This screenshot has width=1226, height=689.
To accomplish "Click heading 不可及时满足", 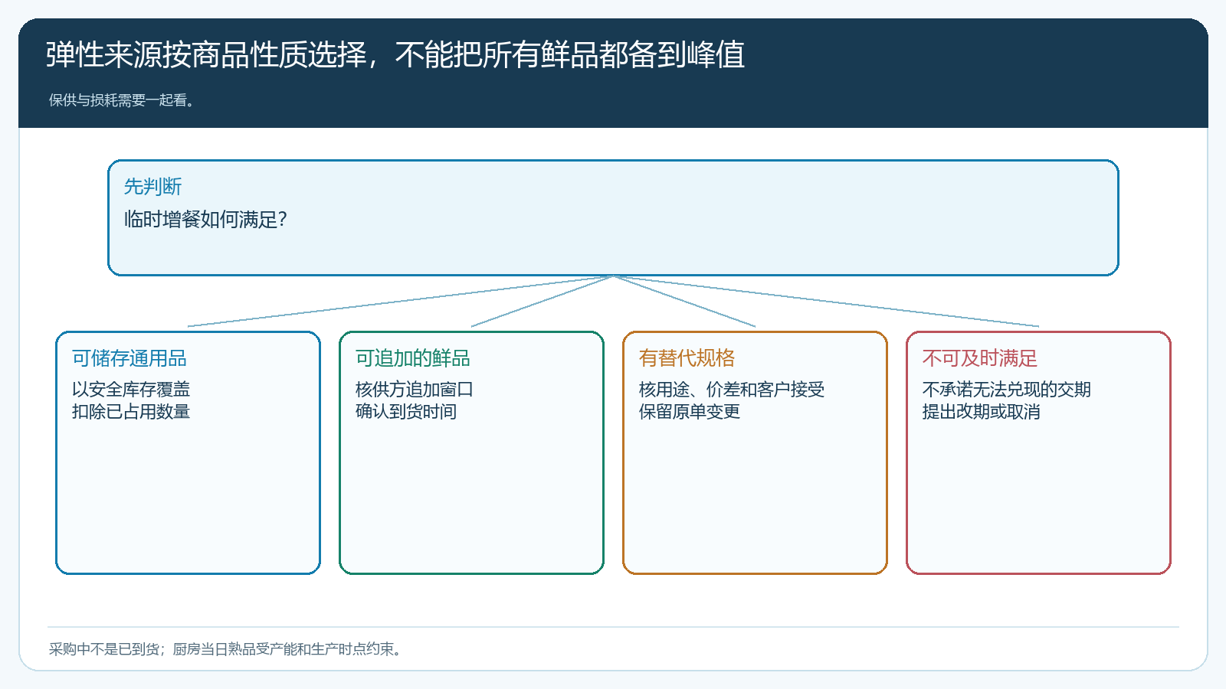I will point(980,358).
